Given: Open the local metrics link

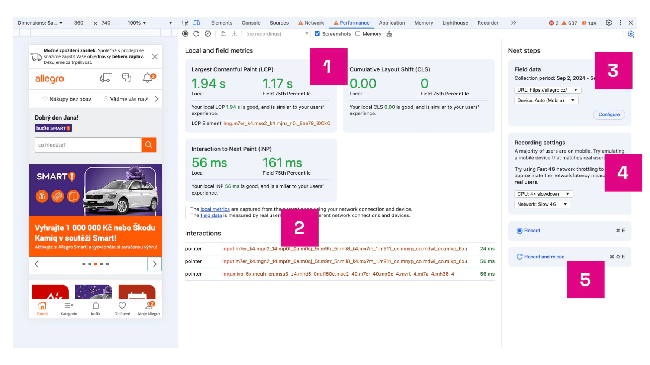Looking at the screenshot, I should point(215,209).
